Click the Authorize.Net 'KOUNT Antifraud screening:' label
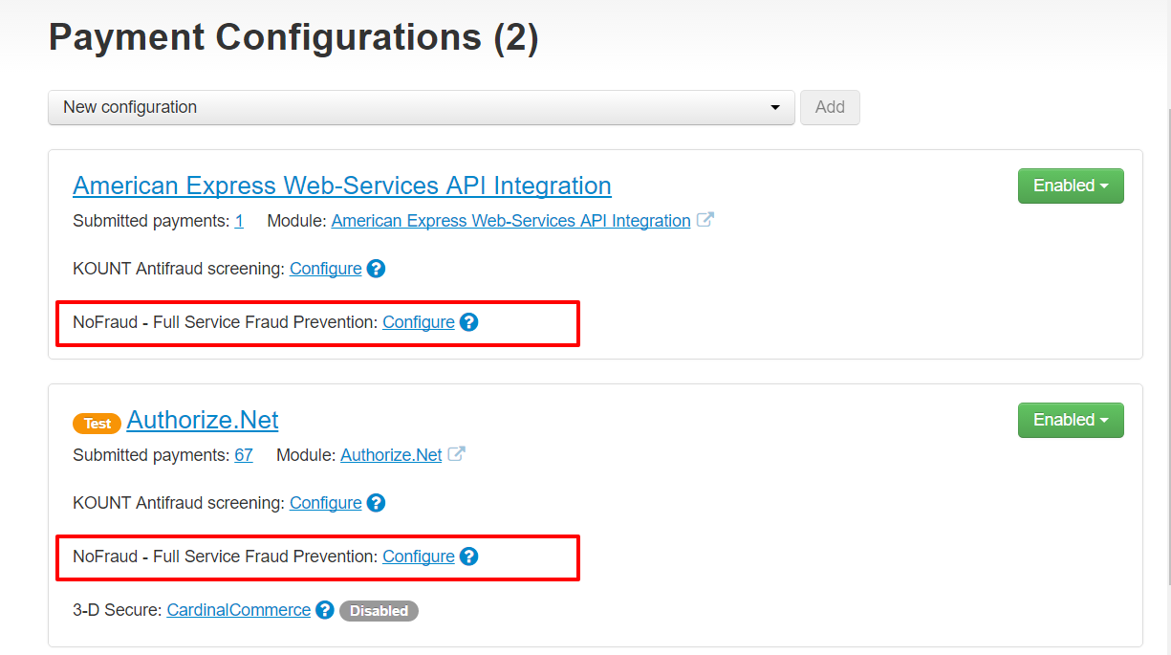This screenshot has height=655, width=1171. point(179,503)
